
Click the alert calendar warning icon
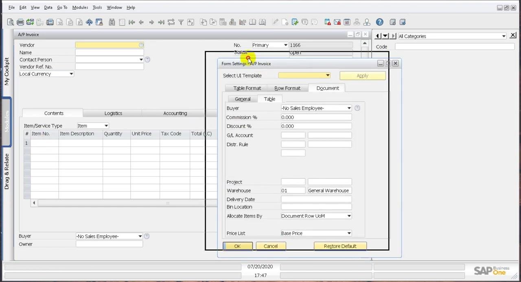pos(327,22)
